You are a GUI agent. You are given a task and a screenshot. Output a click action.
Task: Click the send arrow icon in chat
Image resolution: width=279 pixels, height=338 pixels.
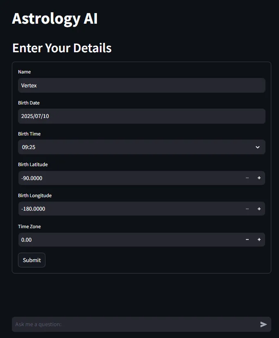point(263,324)
